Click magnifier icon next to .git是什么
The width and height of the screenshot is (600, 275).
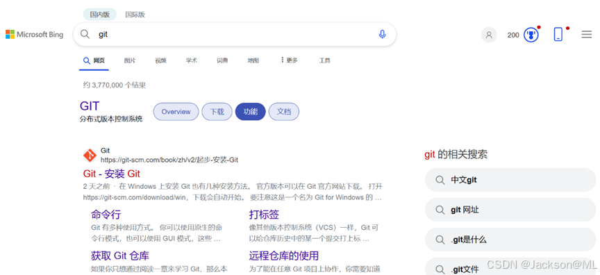tap(440, 240)
